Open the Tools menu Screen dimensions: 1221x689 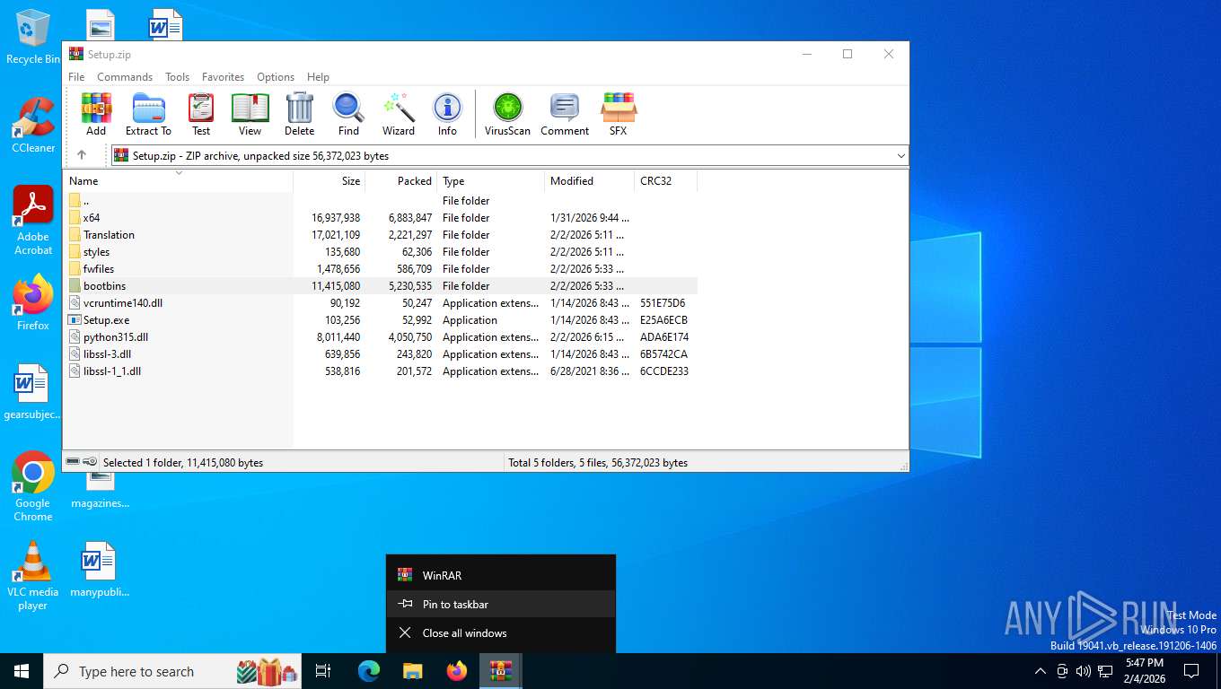(x=177, y=77)
